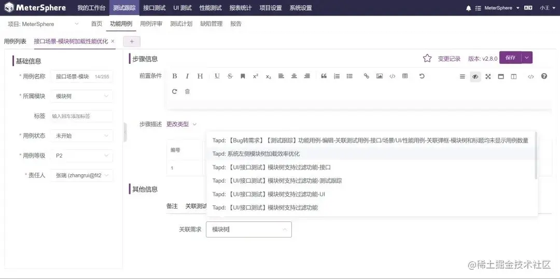Viewport: 560px width, 279px height.
Task: Open the 所属模块 dropdown
Action: [82, 96]
